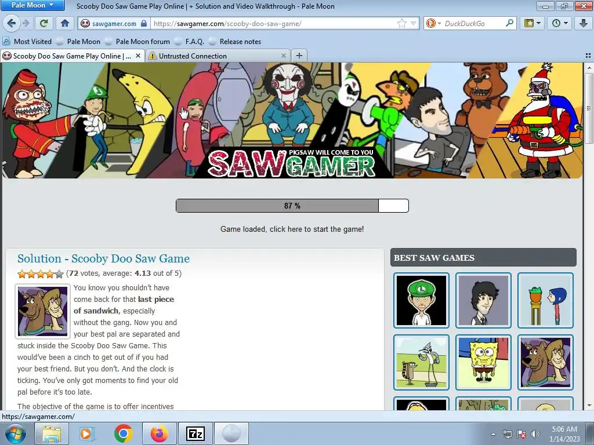The height and width of the screenshot is (445, 594).
Task: Rate the game with the fifth gray star
Action: 59,274
